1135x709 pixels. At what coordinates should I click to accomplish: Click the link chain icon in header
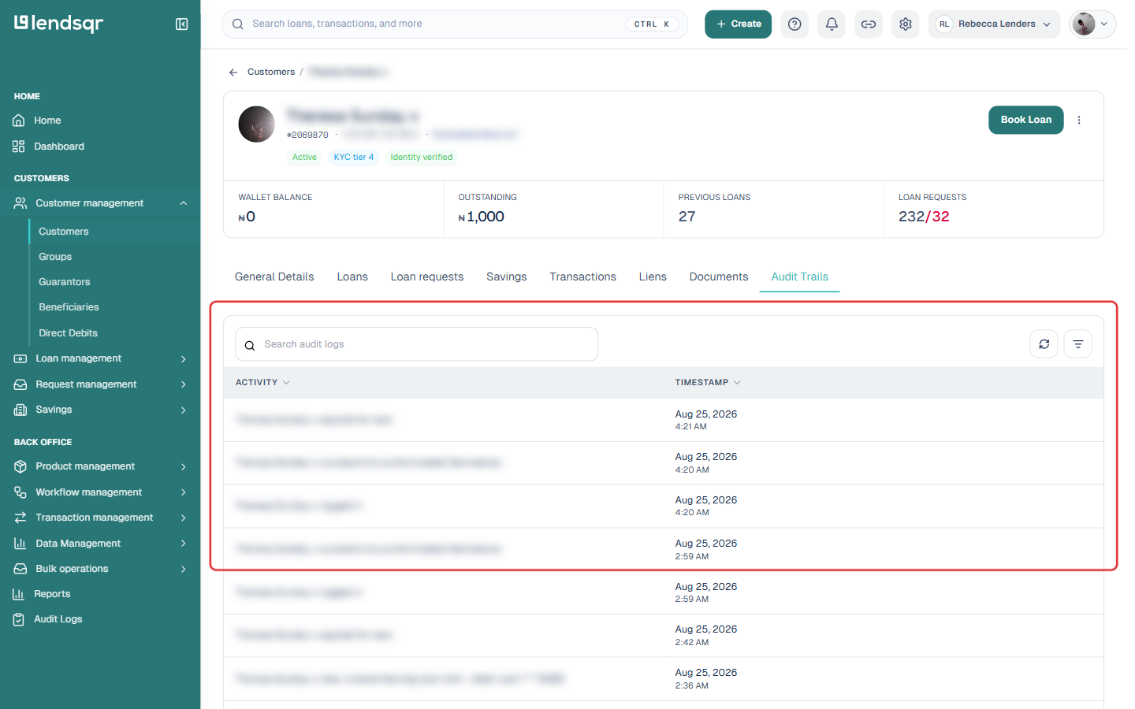pyautogui.click(x=869, y=24)
